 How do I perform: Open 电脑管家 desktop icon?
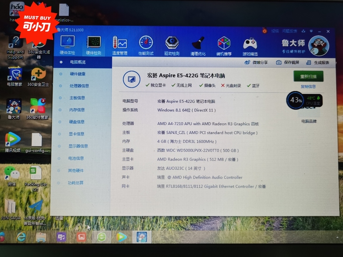[15, 77]
